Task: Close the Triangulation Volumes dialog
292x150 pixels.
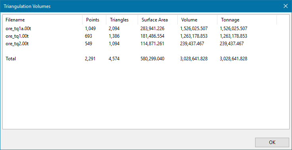Action: tap(286, 6)
